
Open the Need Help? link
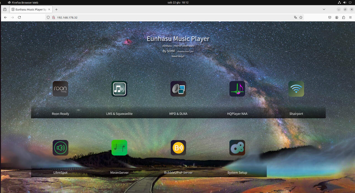point(178,56)
